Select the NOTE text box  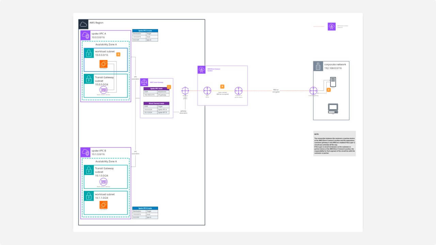click(334, 144)
